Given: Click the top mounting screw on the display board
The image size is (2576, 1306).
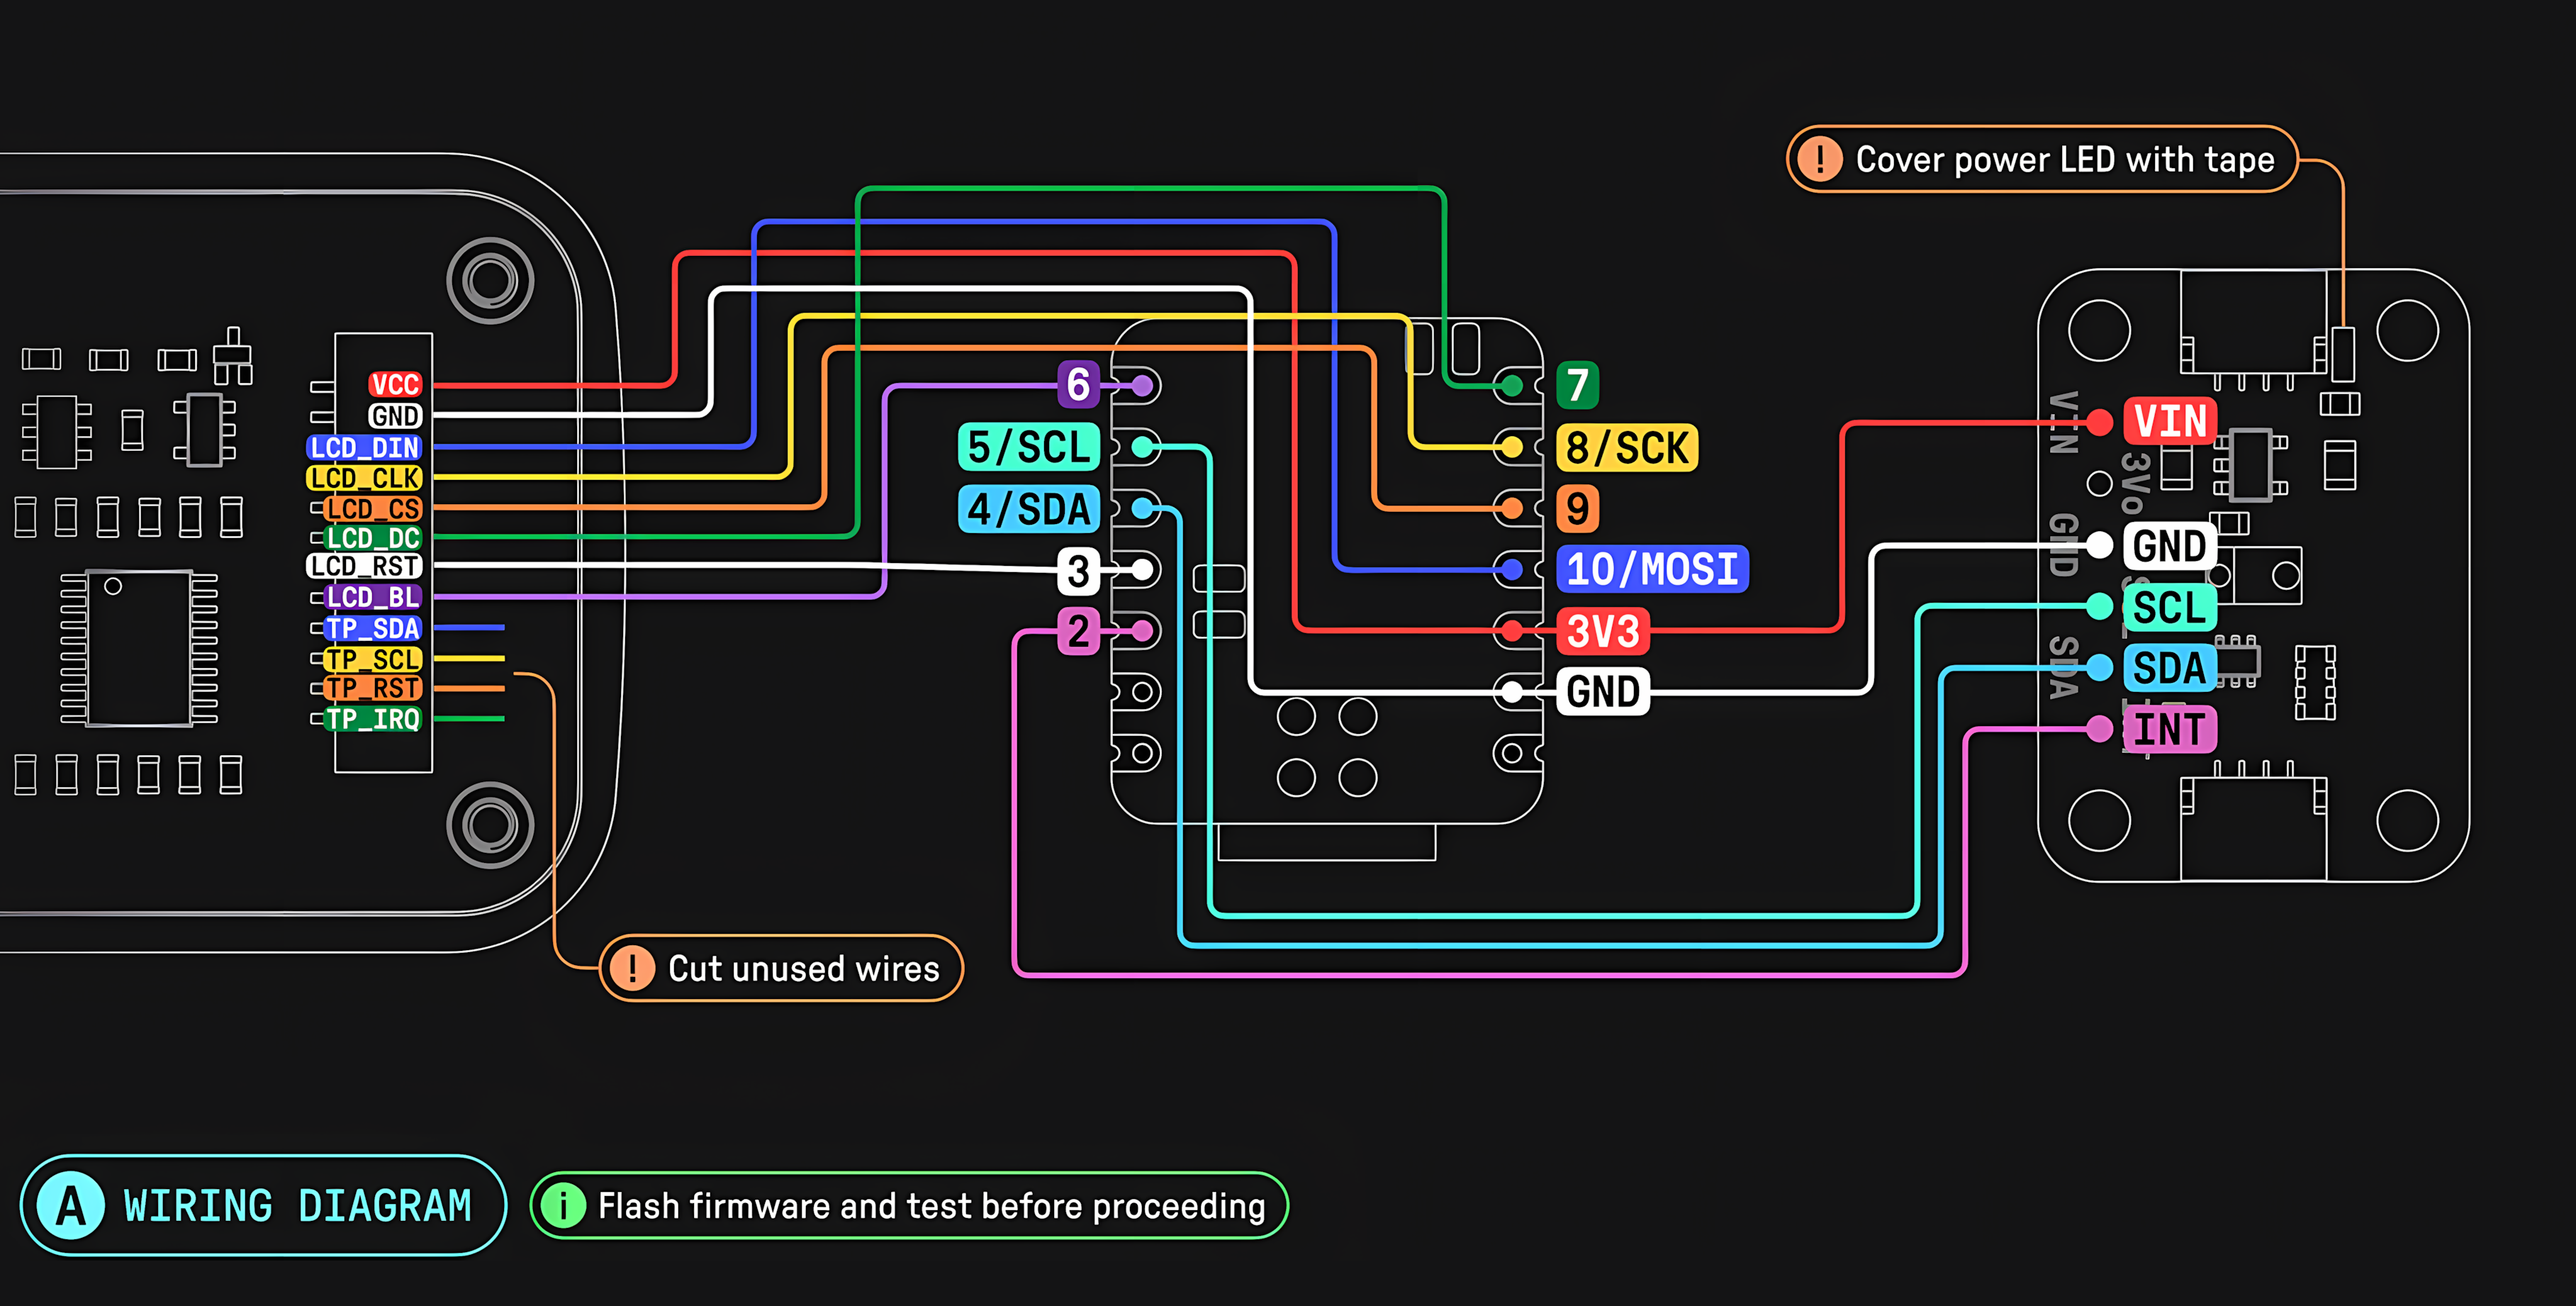Looking at the screenshot, I should [x=490, y=280].
